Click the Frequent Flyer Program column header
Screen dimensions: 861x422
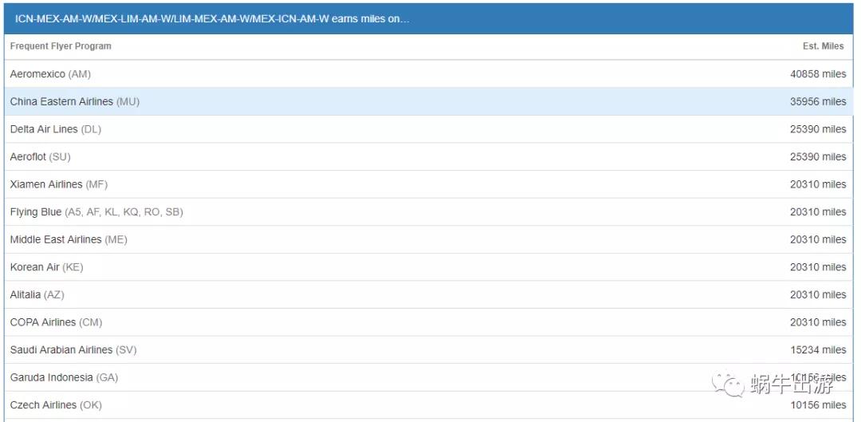pos(61,46)
